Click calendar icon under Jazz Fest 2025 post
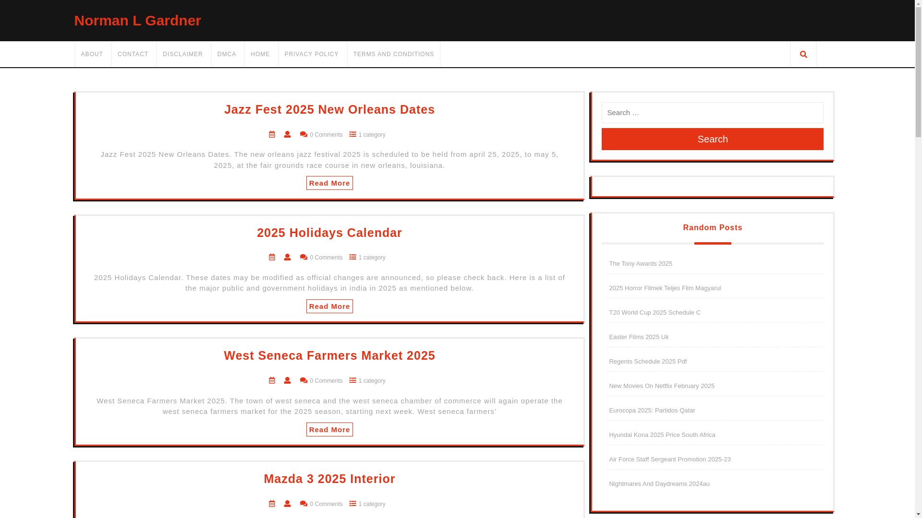 pyautogui.click(x=272, y=135)
